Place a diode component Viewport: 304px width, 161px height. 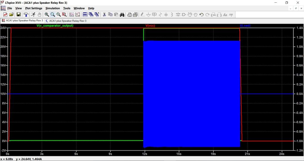coord(178,15)
